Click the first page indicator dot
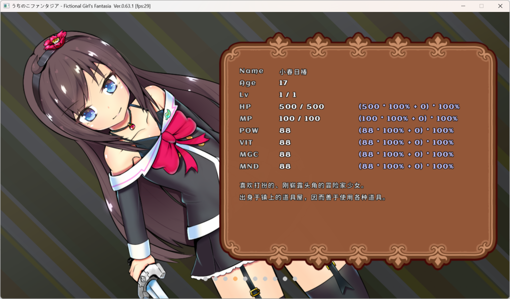 point(206,279)
